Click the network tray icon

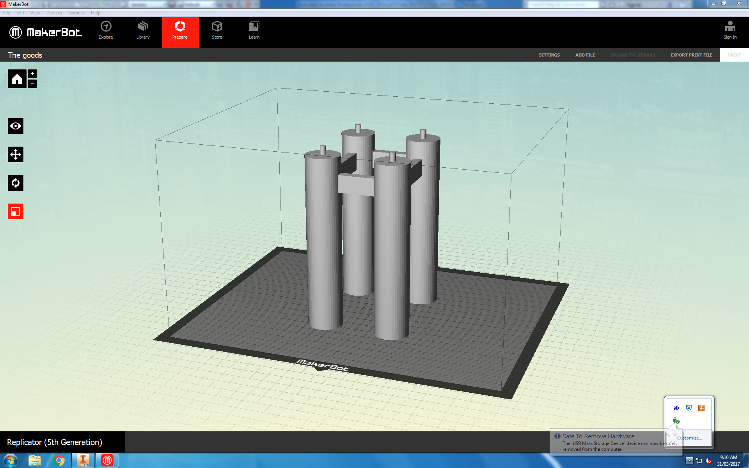[699, 461]
